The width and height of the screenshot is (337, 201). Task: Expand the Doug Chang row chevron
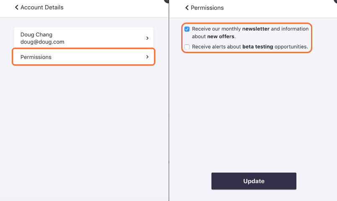point(147,38)
